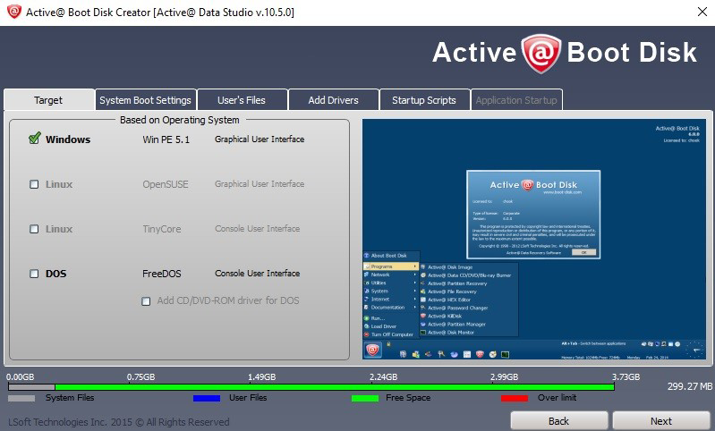The width and height of the screenshot is (715, 431).
Task: Click the '0.00GB' scale marker
Action: click(x=20, y=376)
